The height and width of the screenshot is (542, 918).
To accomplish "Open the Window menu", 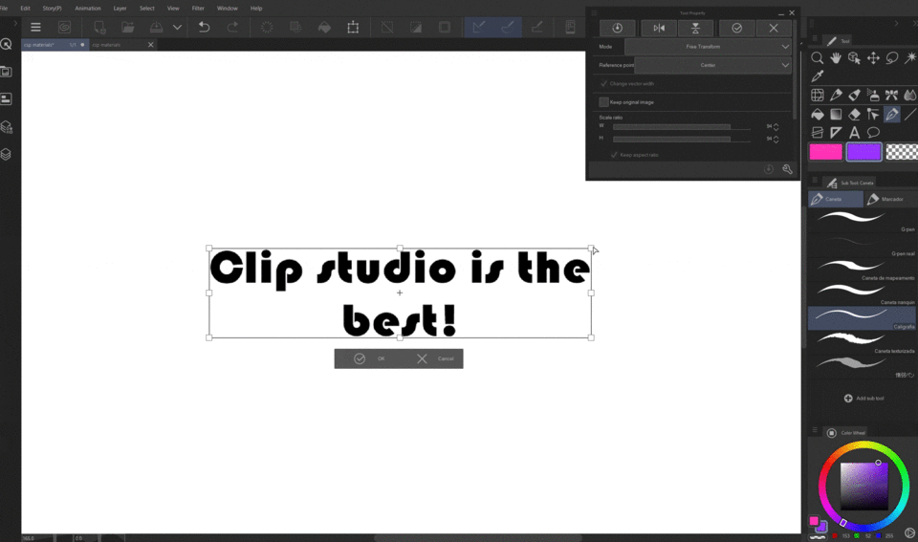I will [x=228, y=9].
